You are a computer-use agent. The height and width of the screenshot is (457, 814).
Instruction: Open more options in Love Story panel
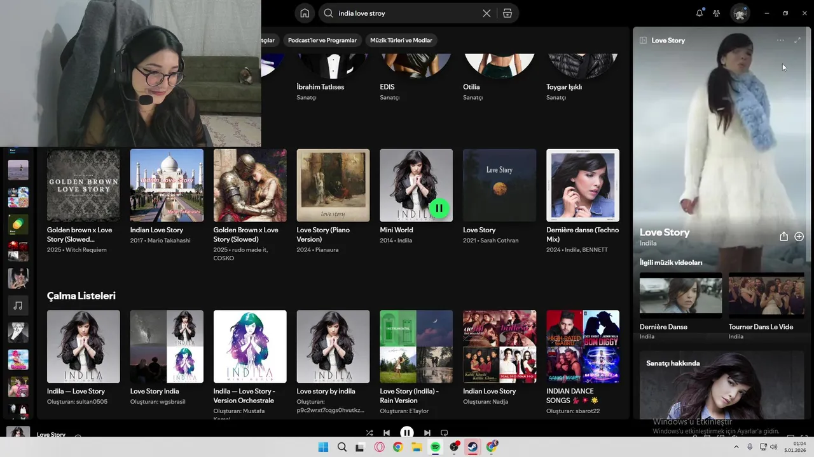tap(780, 40)
